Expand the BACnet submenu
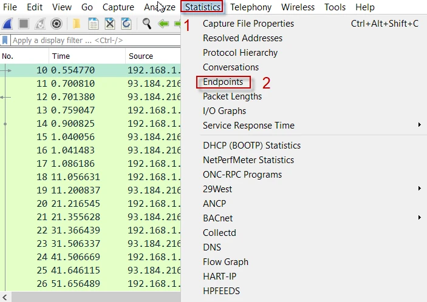This screenshot has width=427, height=302. pos(217,218)
